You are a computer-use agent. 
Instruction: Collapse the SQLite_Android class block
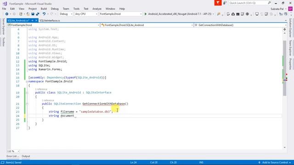[x=27, y=93]
